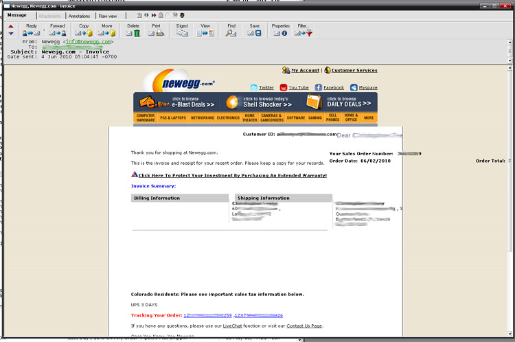515x342 pixels.
Task: Select Cell Phones category
Action: click(333, 117)
